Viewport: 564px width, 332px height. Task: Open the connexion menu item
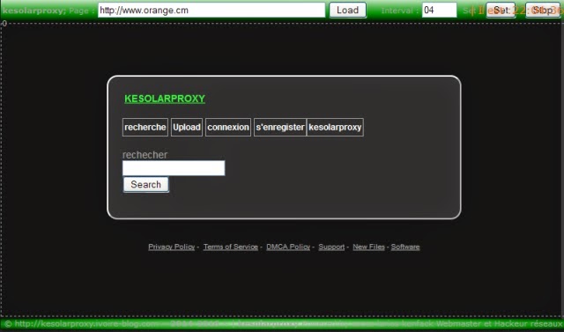(x=228, y=127)
